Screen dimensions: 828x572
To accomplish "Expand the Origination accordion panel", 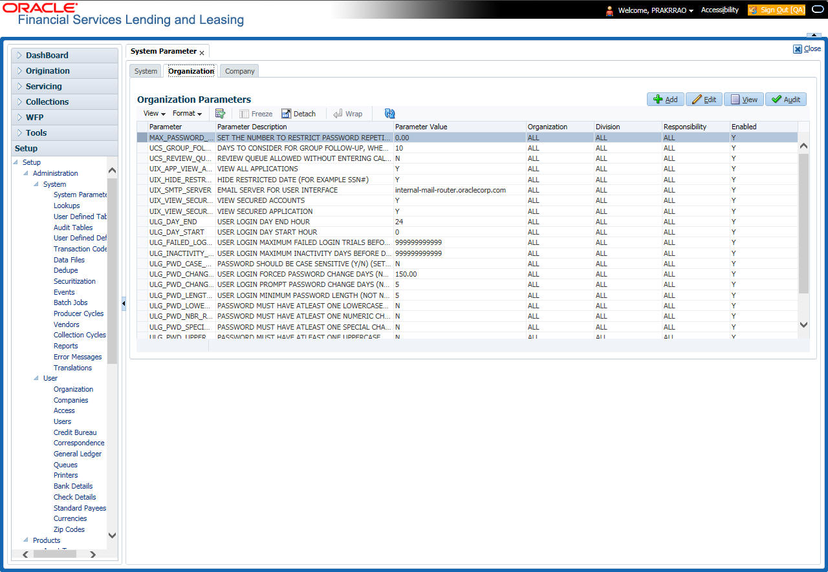I will click(x=65, y=71).
